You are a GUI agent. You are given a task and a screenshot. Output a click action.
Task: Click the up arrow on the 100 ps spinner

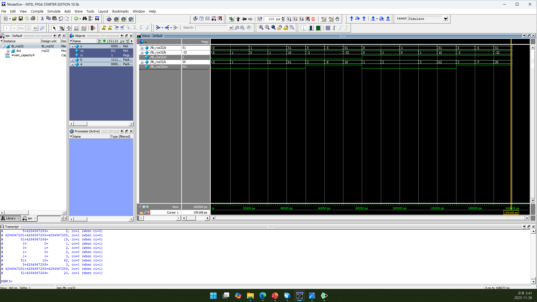click(x=283, y=17)
